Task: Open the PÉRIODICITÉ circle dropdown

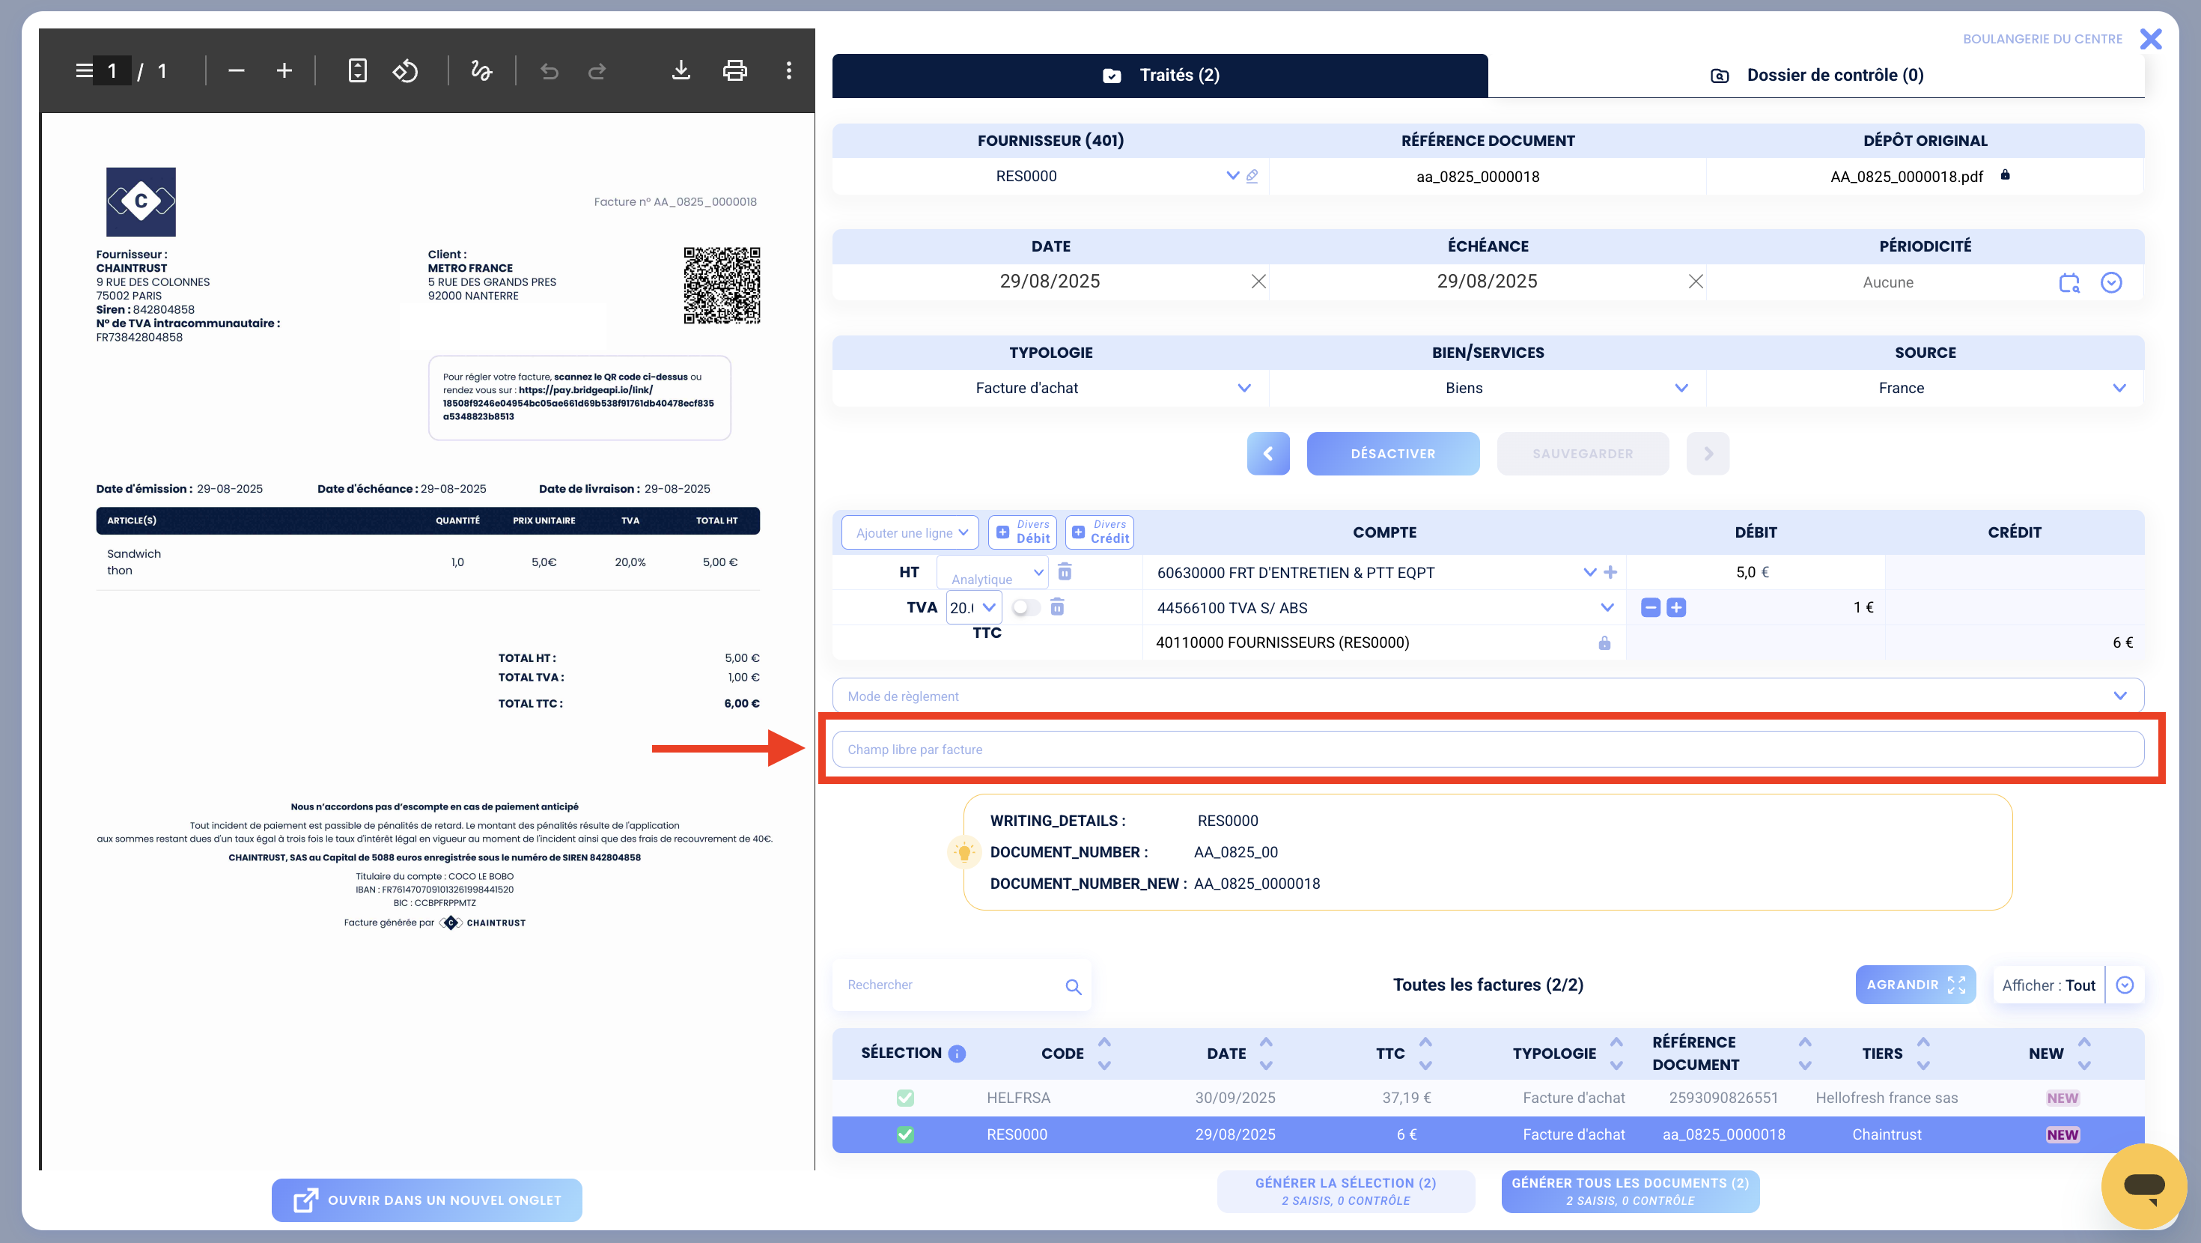Action: 2111,282
